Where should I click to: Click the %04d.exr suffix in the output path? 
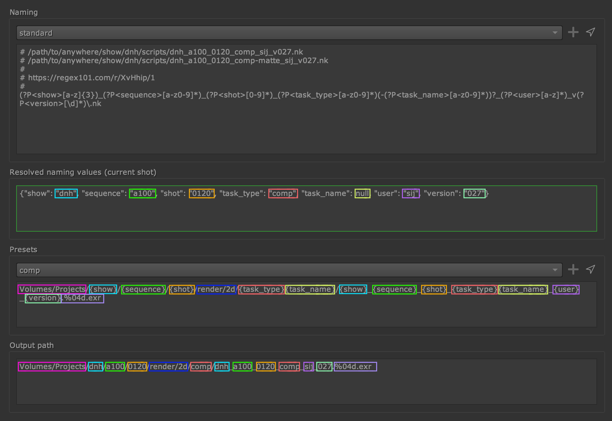tap(355, 366)
